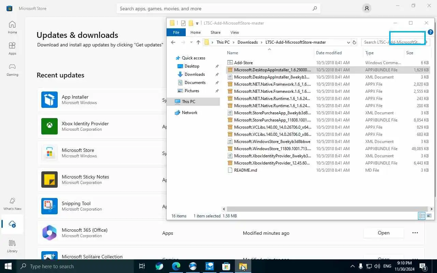Open Windows Start menu
Viewport: 437px width, 273px height.
(x=8, y=266)
